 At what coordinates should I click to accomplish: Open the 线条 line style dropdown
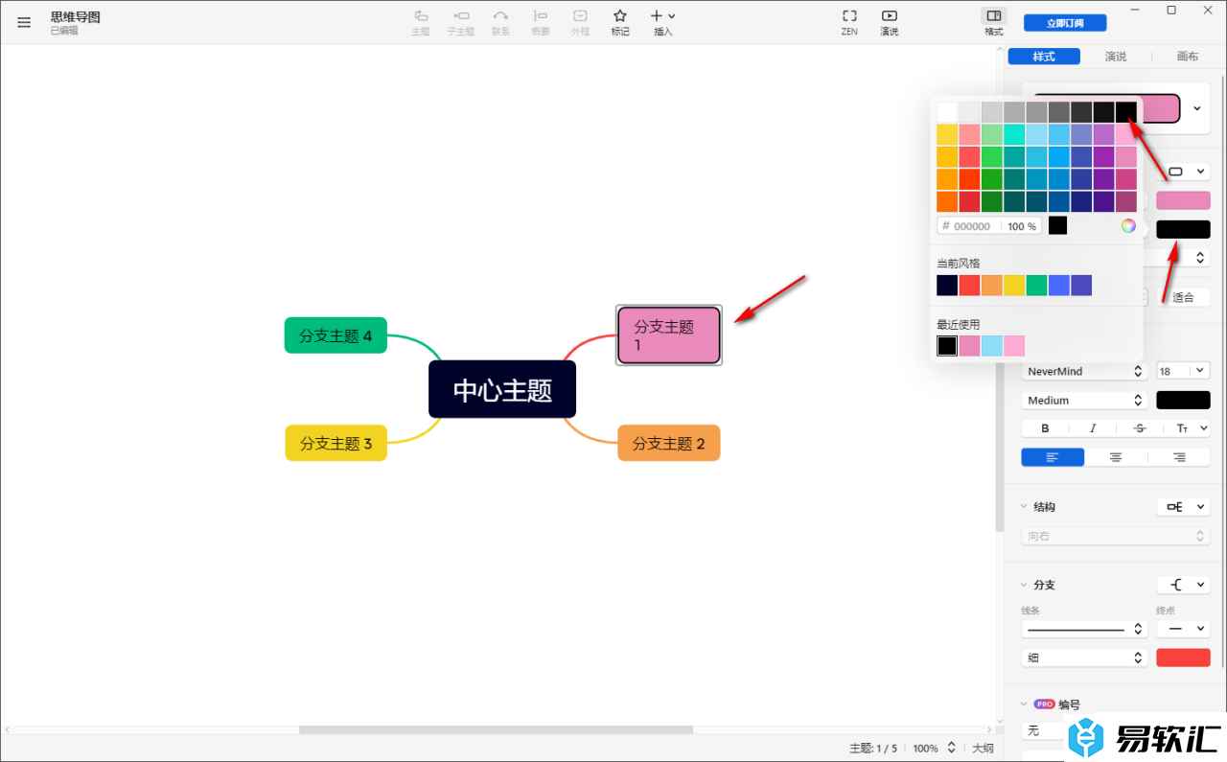point(1085,629)
